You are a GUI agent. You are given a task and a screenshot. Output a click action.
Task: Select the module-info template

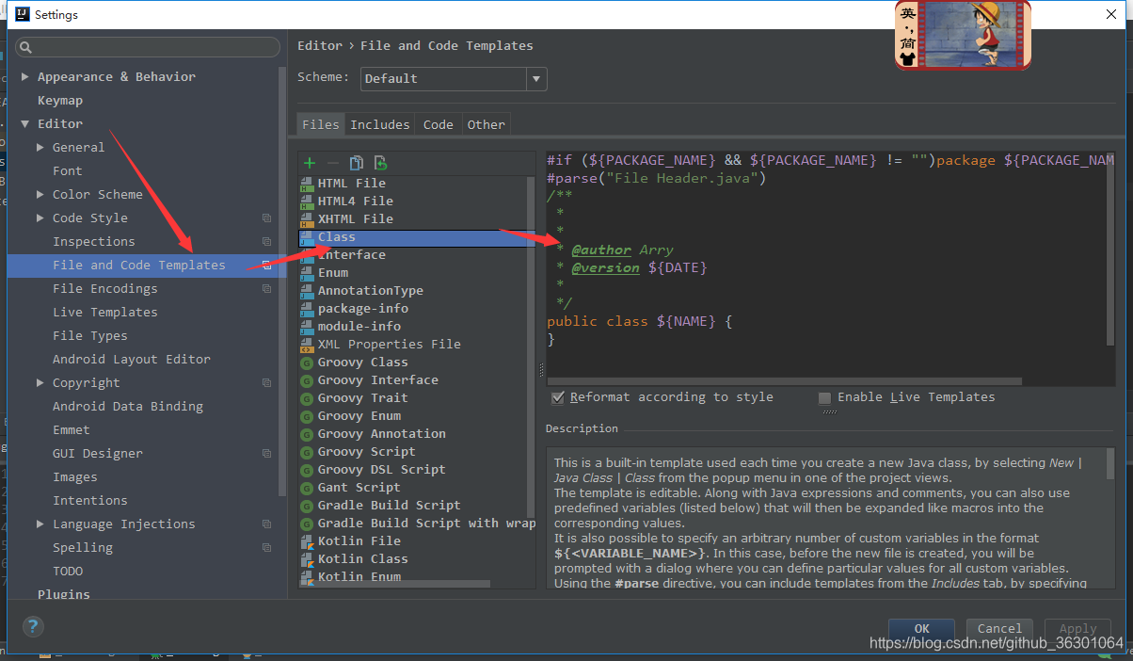pos(359,327)
